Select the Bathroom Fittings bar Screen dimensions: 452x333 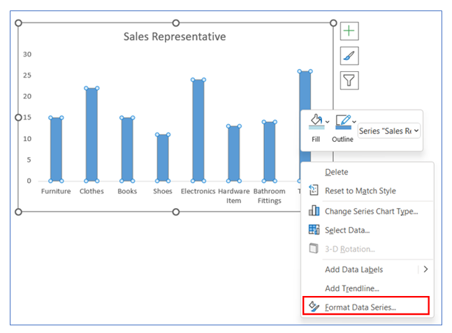pos(270,151)
